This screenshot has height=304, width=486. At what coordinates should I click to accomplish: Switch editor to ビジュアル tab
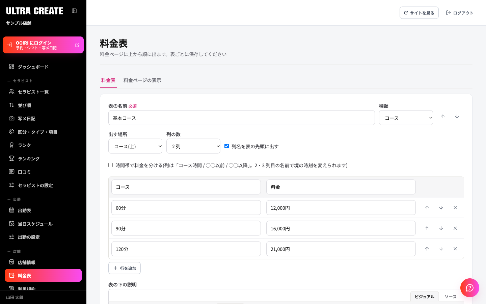(425, 297)
